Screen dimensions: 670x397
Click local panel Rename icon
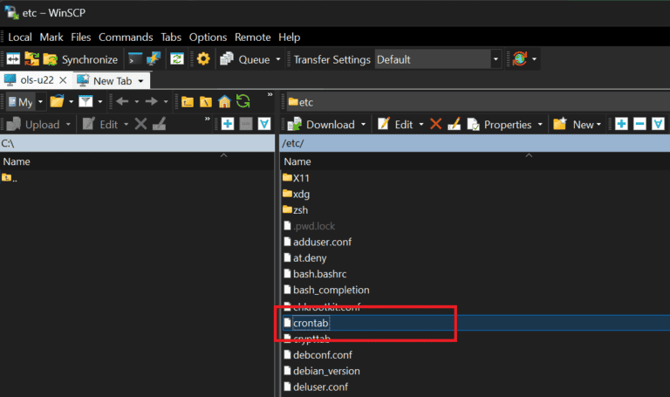pyautogui.click(x=159, y=125)
